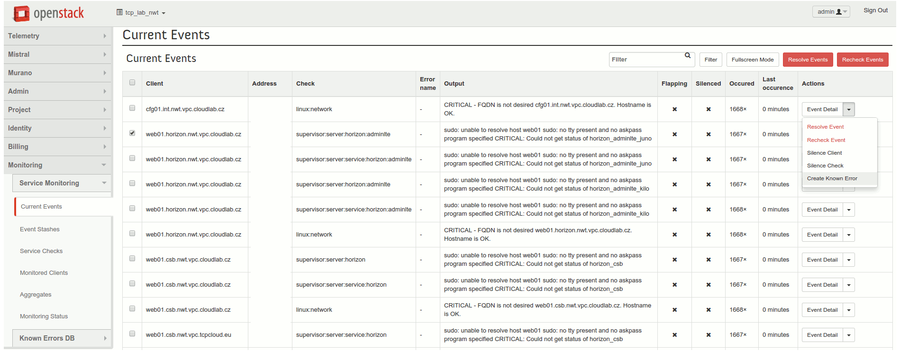This screenshot has height=351, width=900.
Task: Click the Fullscreen Mode button
Action: tap(752, 60)
